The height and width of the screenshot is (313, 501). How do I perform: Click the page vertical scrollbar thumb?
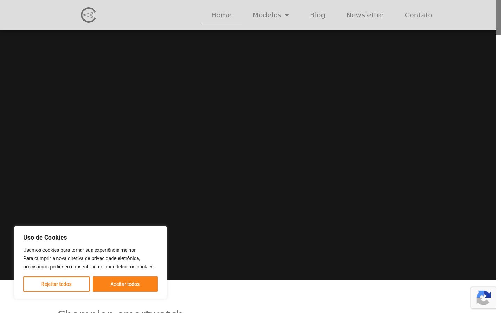498,17
